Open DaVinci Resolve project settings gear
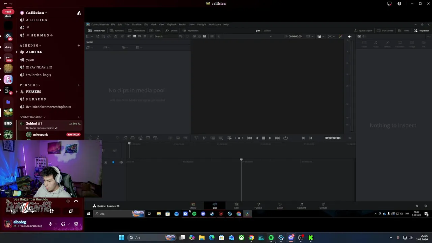This screenshot has width=432, height=243. pos(426,206)
